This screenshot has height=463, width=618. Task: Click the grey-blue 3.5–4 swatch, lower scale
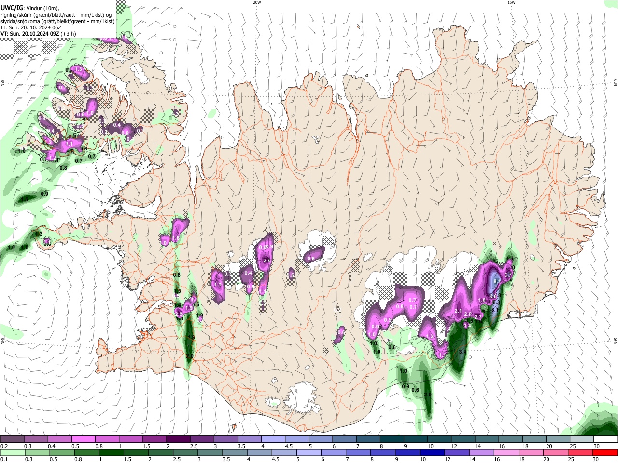[x=235, y=452]
